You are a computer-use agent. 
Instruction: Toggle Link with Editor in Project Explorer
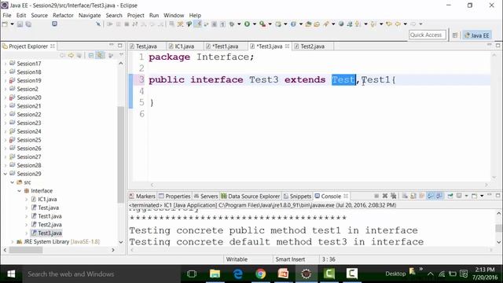[x=100, y=56]
